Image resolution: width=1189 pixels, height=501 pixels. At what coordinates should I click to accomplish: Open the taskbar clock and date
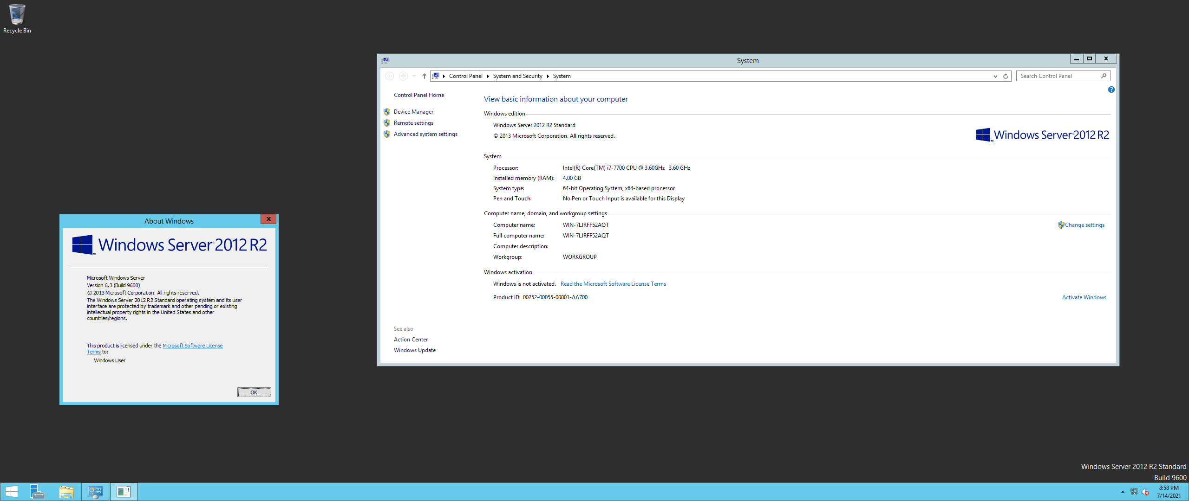coord(1169,492)
